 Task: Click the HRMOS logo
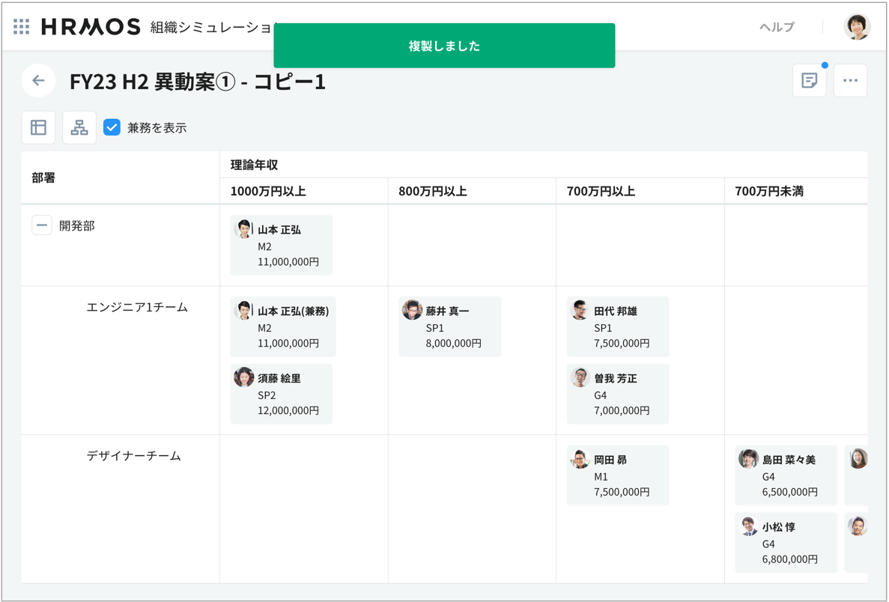(91, 27)
